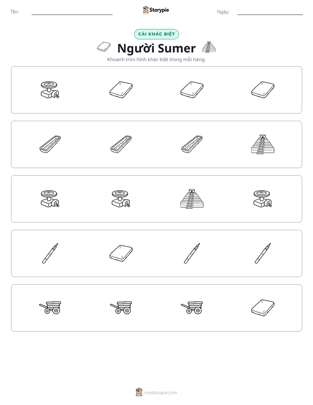Choose the clay tablet in the cart row
The image size is (313, 405).
[x=263, y=308]
